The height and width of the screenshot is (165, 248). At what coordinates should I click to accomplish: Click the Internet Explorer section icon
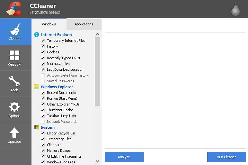(x=36, y=34)
